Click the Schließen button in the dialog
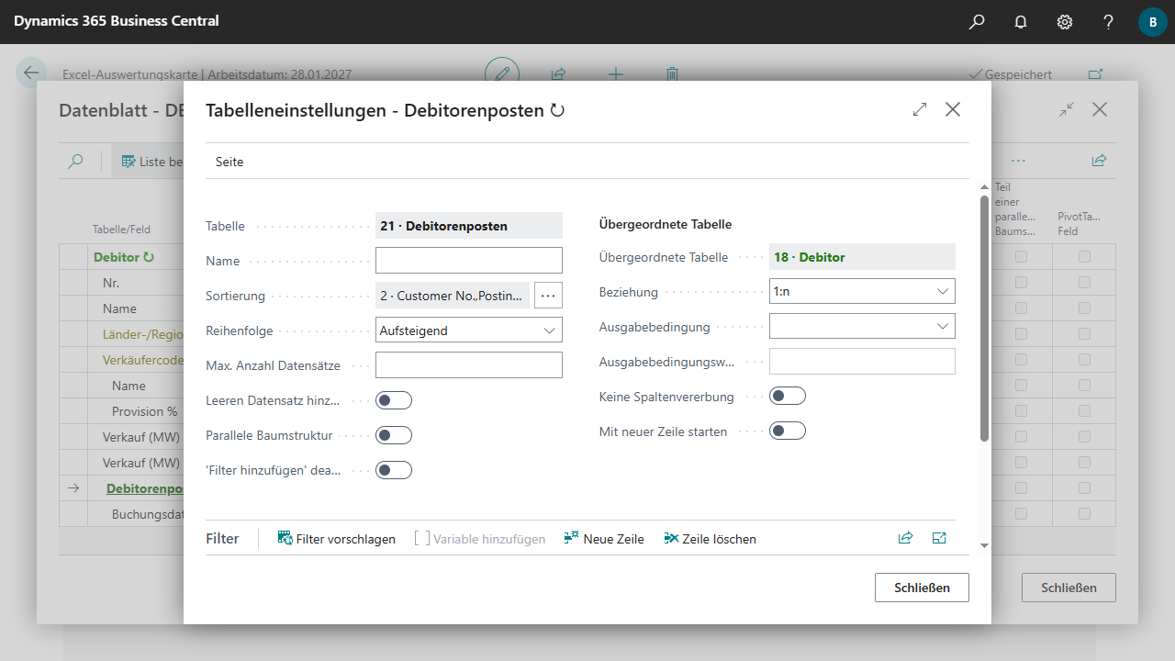 point(922,588)
